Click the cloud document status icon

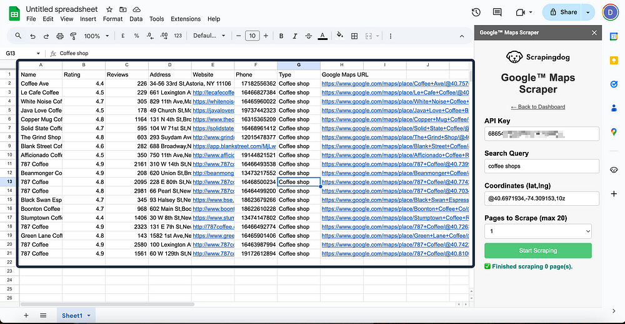tap(136, 9)
